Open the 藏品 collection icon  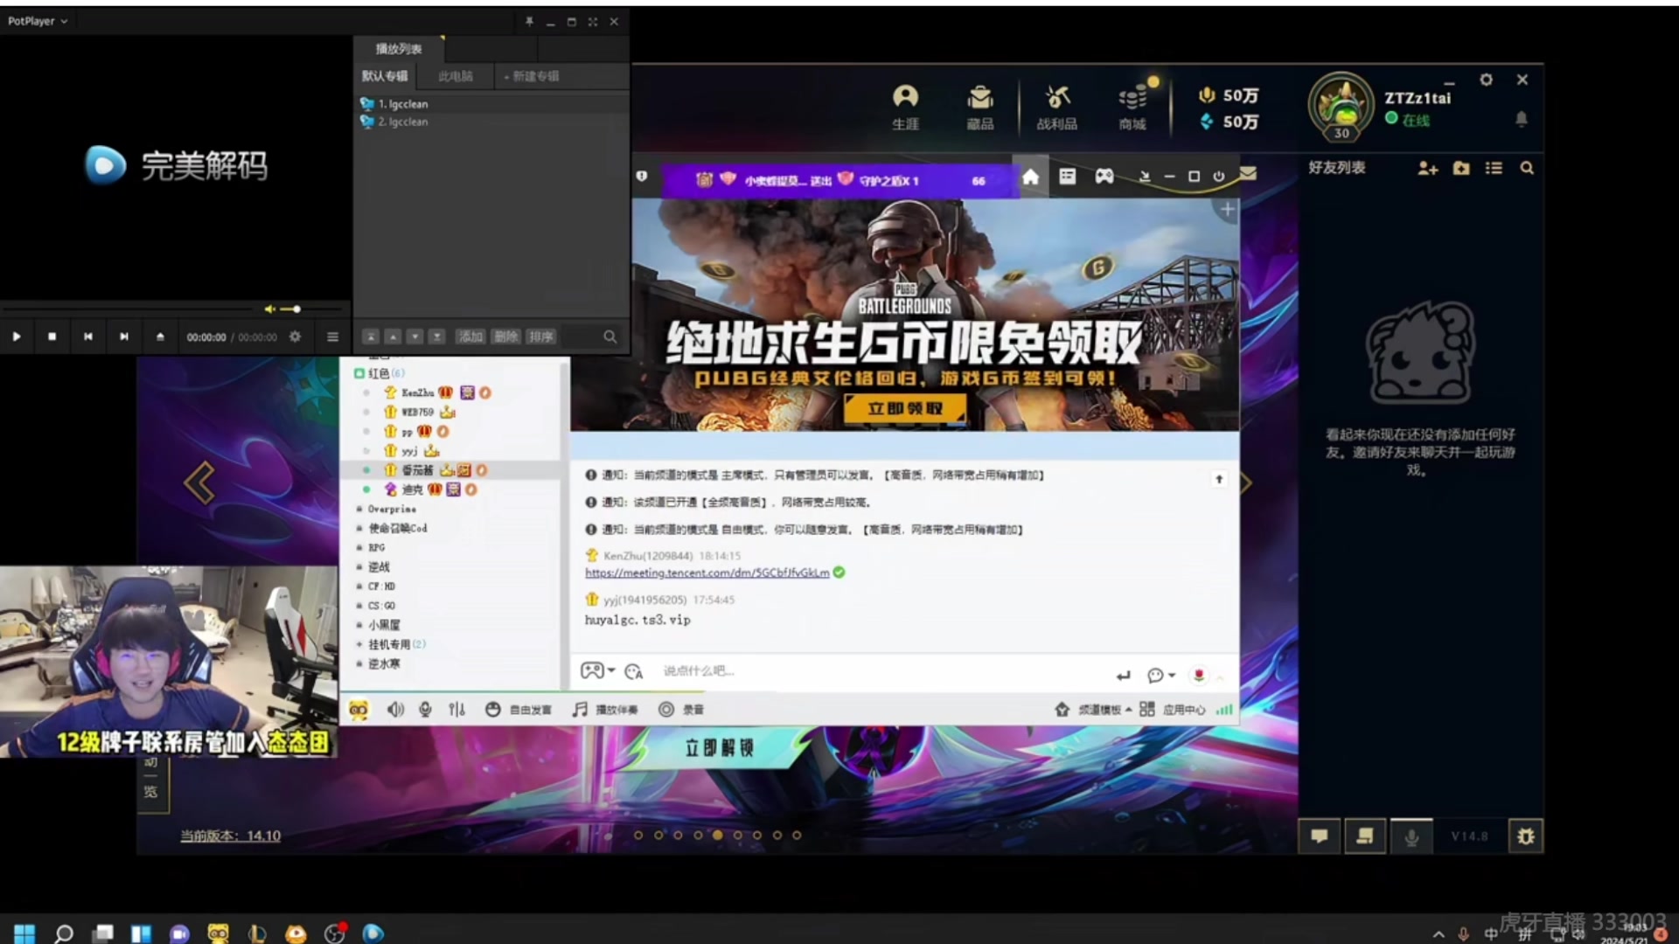pyautogui.click(x=980, y=107)
